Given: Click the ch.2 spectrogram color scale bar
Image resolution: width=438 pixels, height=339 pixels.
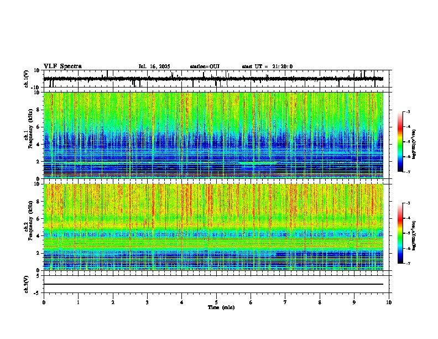Looking at the screenshot, I should (400, 233).
